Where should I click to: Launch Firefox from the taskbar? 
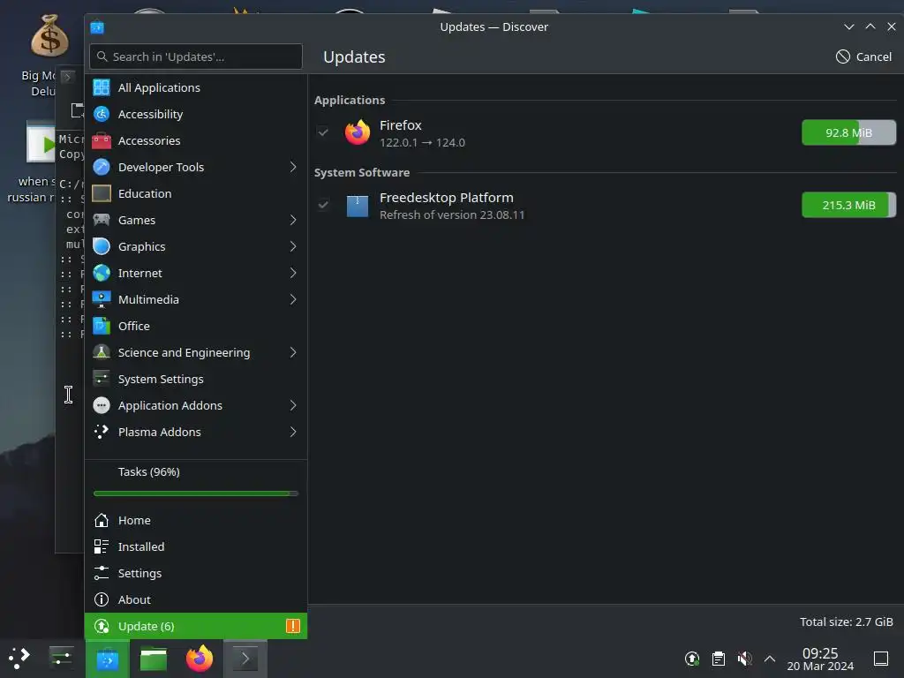tap(200, 659)
